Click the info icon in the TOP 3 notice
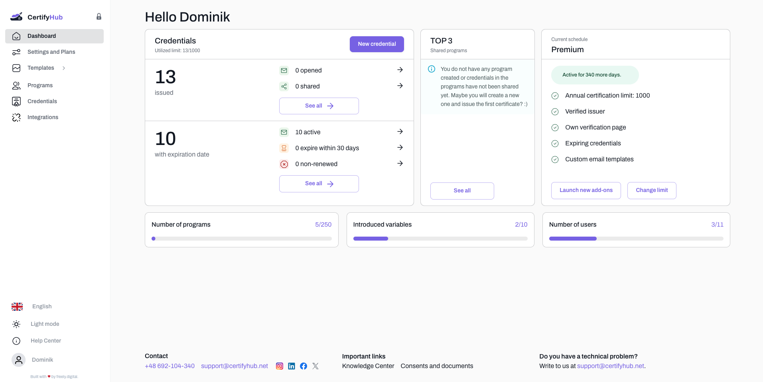763x382 pixels. (x=432, y=69)
